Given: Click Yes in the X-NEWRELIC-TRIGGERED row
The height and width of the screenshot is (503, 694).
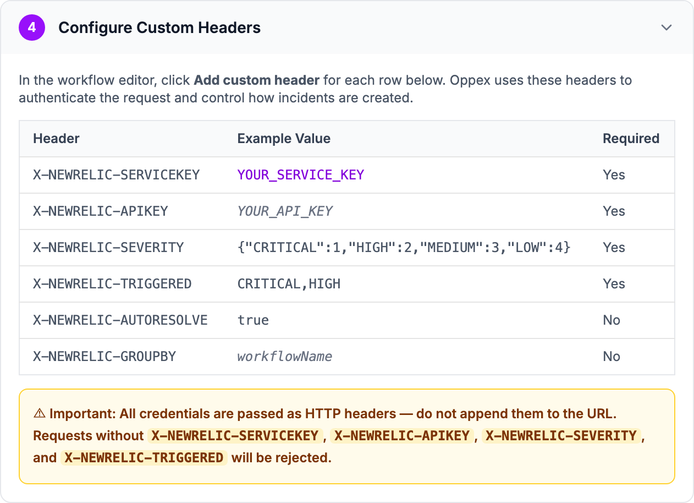Looking at the screenshot, I should click(x=614, y=284).
